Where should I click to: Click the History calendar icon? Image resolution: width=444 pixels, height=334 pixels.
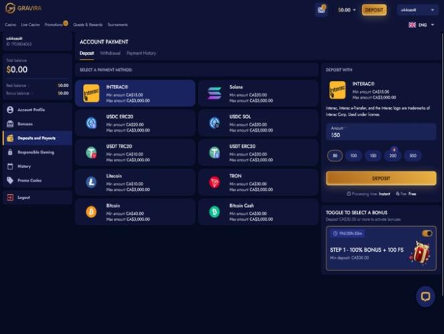[x=10, y=167]
